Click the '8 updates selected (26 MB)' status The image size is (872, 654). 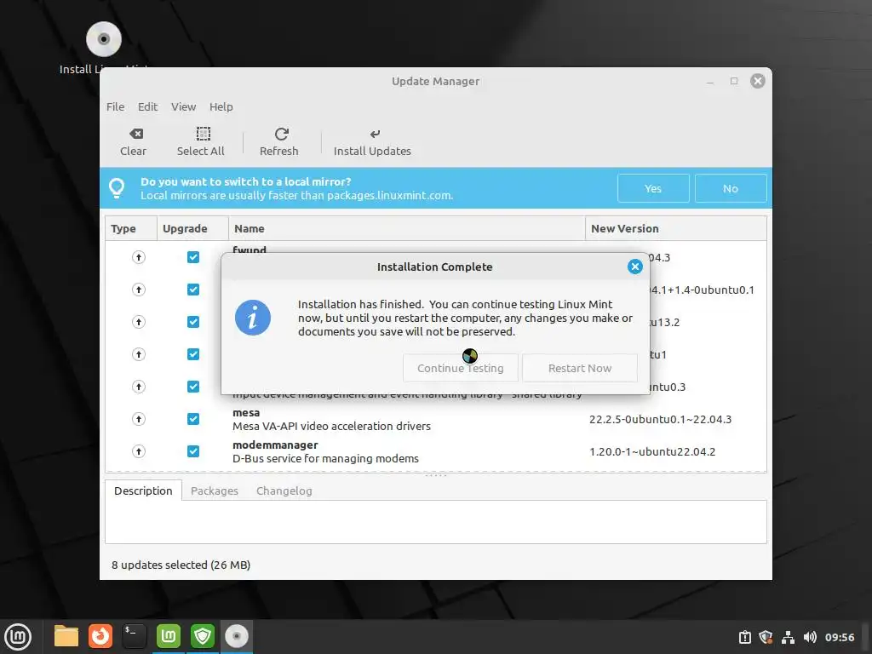pos(181,565)
